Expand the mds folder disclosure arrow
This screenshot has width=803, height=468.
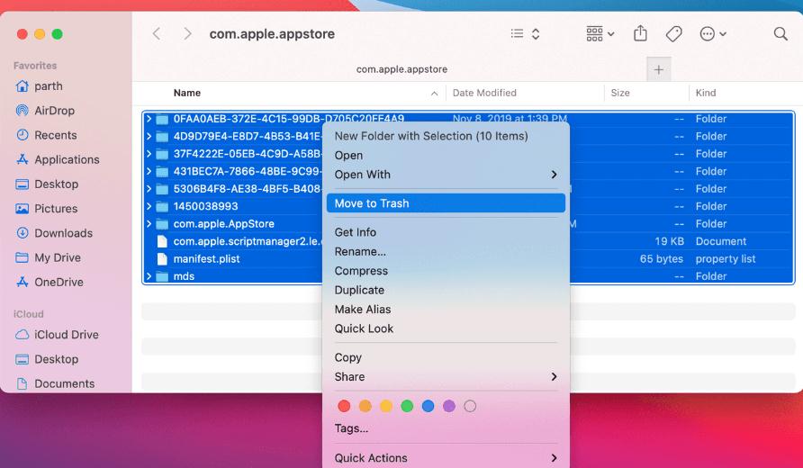(x=149, y=276)
